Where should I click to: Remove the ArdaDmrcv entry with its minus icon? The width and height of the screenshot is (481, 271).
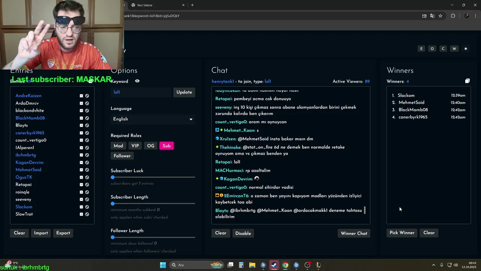(81, 103)
